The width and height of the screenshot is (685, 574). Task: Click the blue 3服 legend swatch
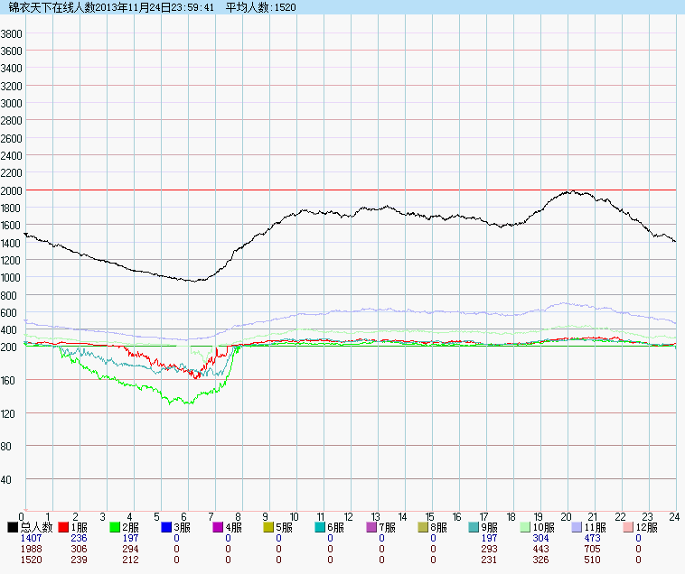pos(167,527)
